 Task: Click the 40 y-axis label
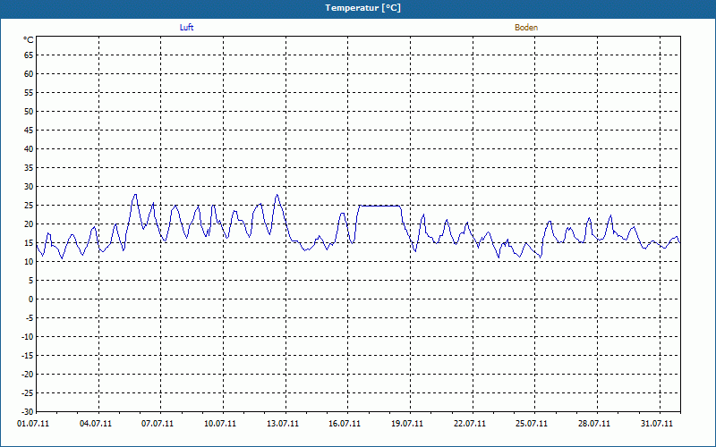tap(29, 149)
